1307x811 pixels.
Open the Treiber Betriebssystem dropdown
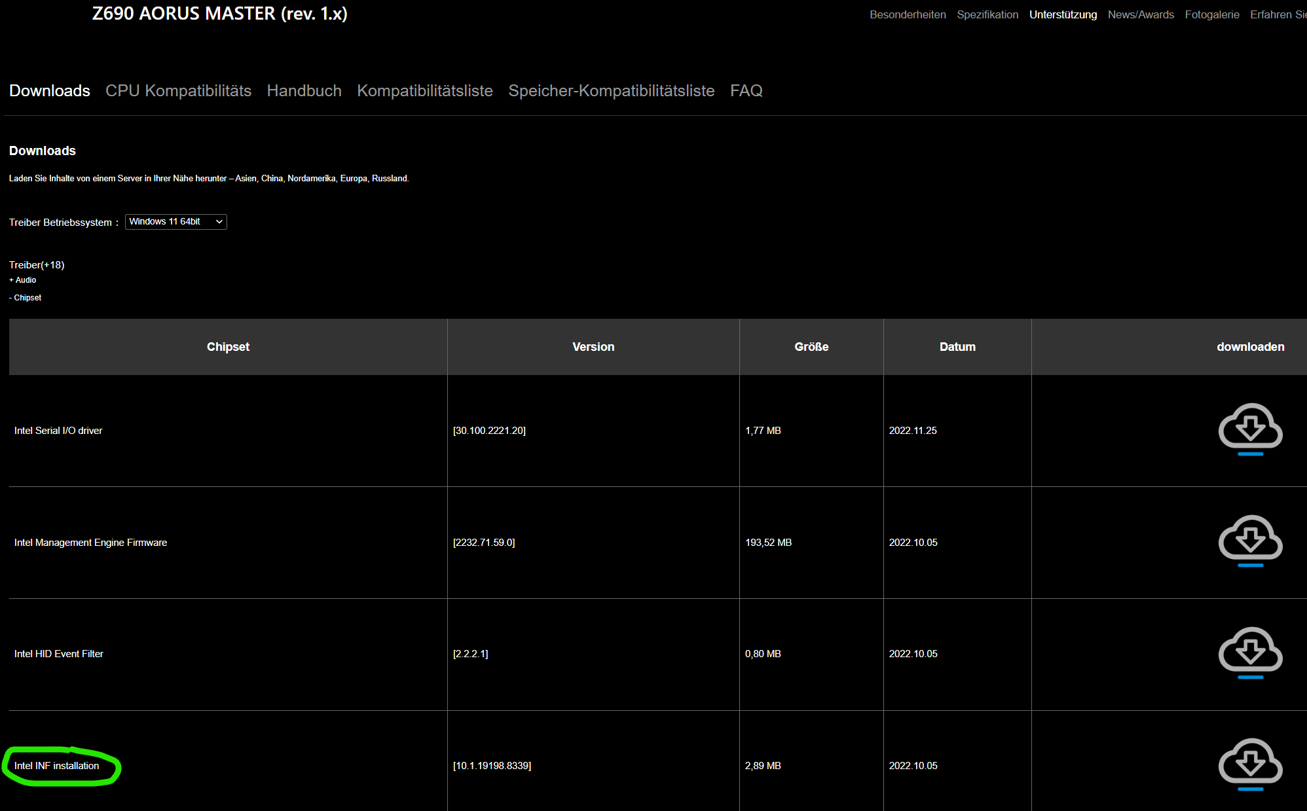(x=175, y=221)
